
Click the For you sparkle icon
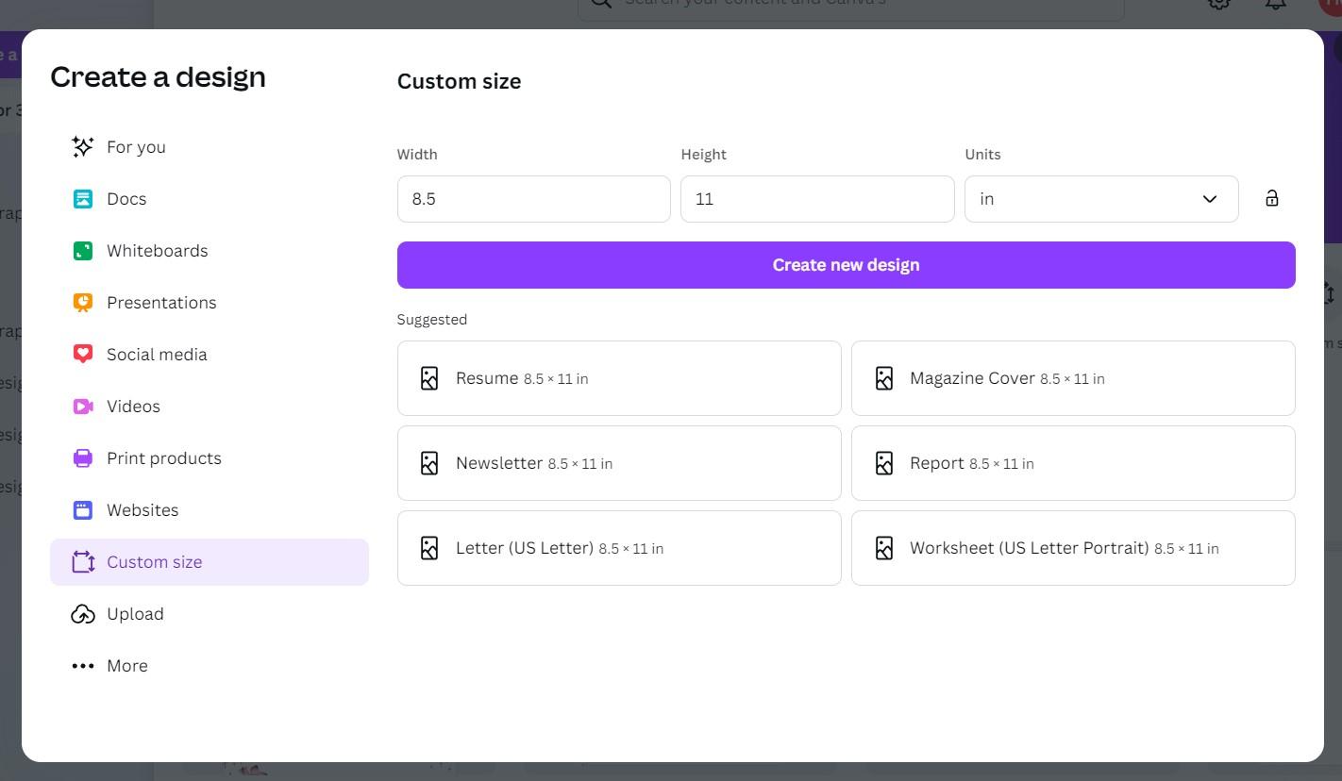[x=83, y=147]
